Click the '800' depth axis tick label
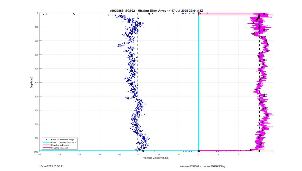This screenshot has width=302, height=171. click(x=36, y=124)
